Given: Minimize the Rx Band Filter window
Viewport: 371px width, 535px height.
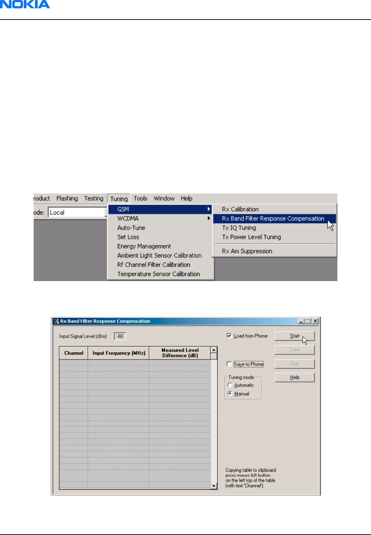Looking at the screenshot, I should (301, 321).
